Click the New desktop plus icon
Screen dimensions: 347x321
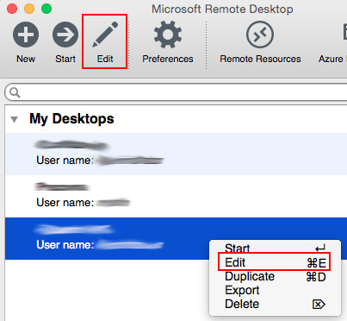pyautogui.click(x=26, y=35)
